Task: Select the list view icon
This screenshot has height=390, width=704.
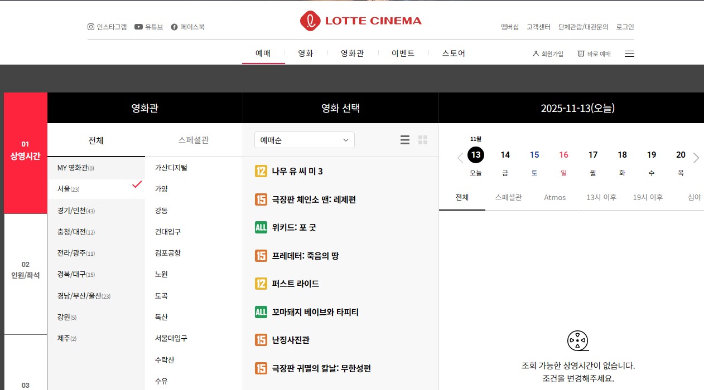Action: click(x=404, y=140)
